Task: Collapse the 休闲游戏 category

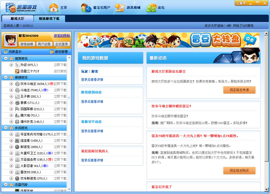Action: 6,128
